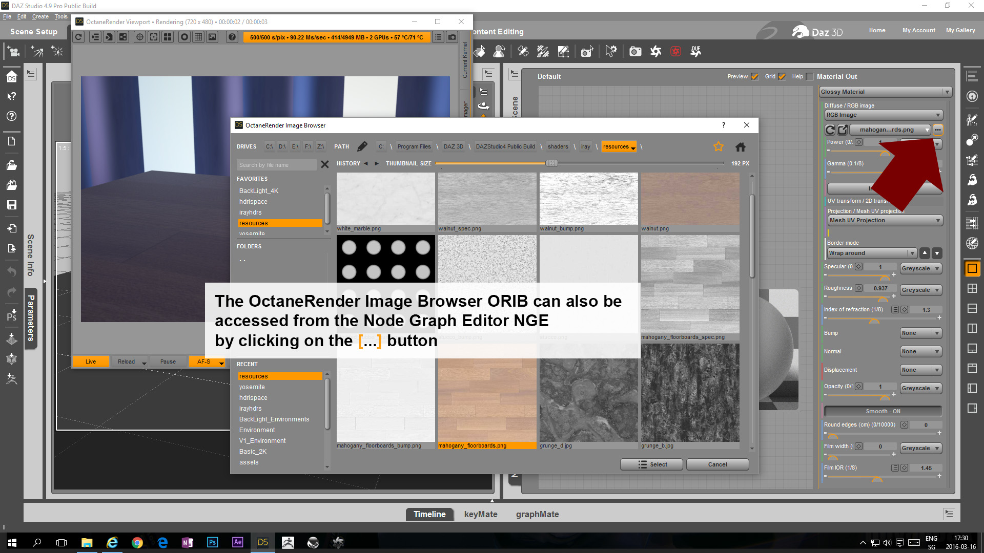Toggle the Preview checkbox
The width and height of the screenshot is (984, 553).
point(754,77)
